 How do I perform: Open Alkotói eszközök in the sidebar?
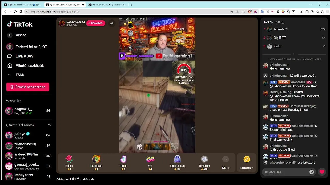coord(25,66)
